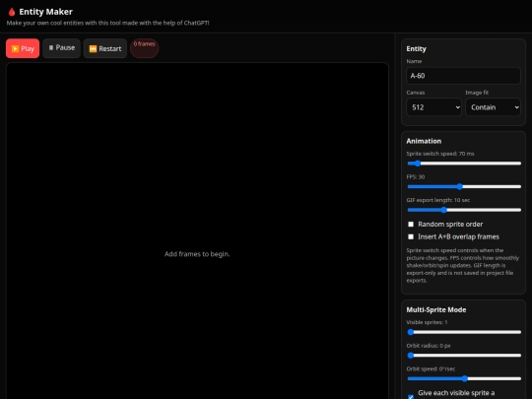Enable Random sprite order checkbox
Viewport: 532px width, 399px height.
pyautogui.click(x=411, y=225)
